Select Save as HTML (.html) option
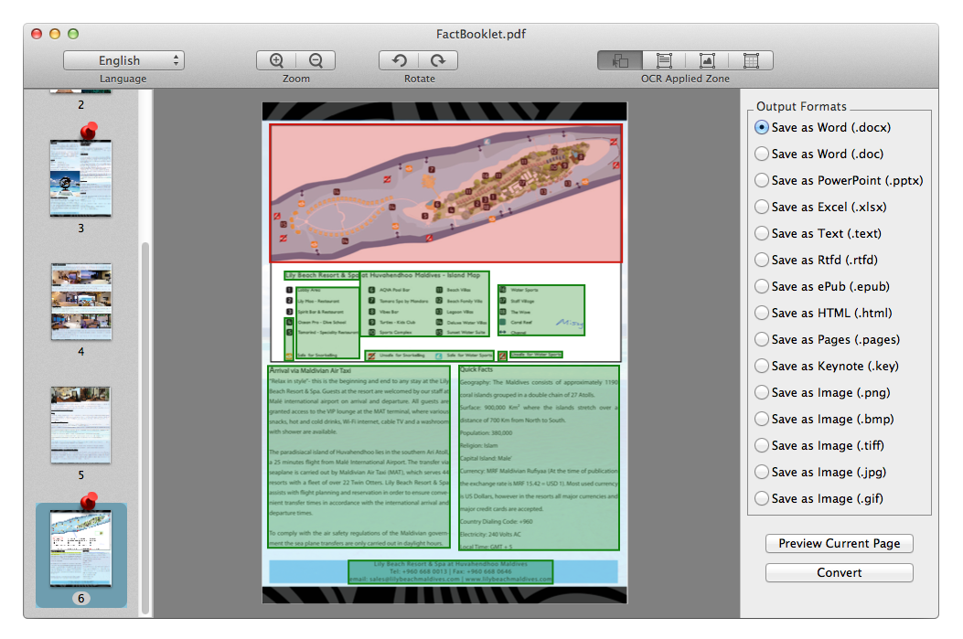Image resolution: width=963 pixels, height=639 pixels. coord(824,313)
